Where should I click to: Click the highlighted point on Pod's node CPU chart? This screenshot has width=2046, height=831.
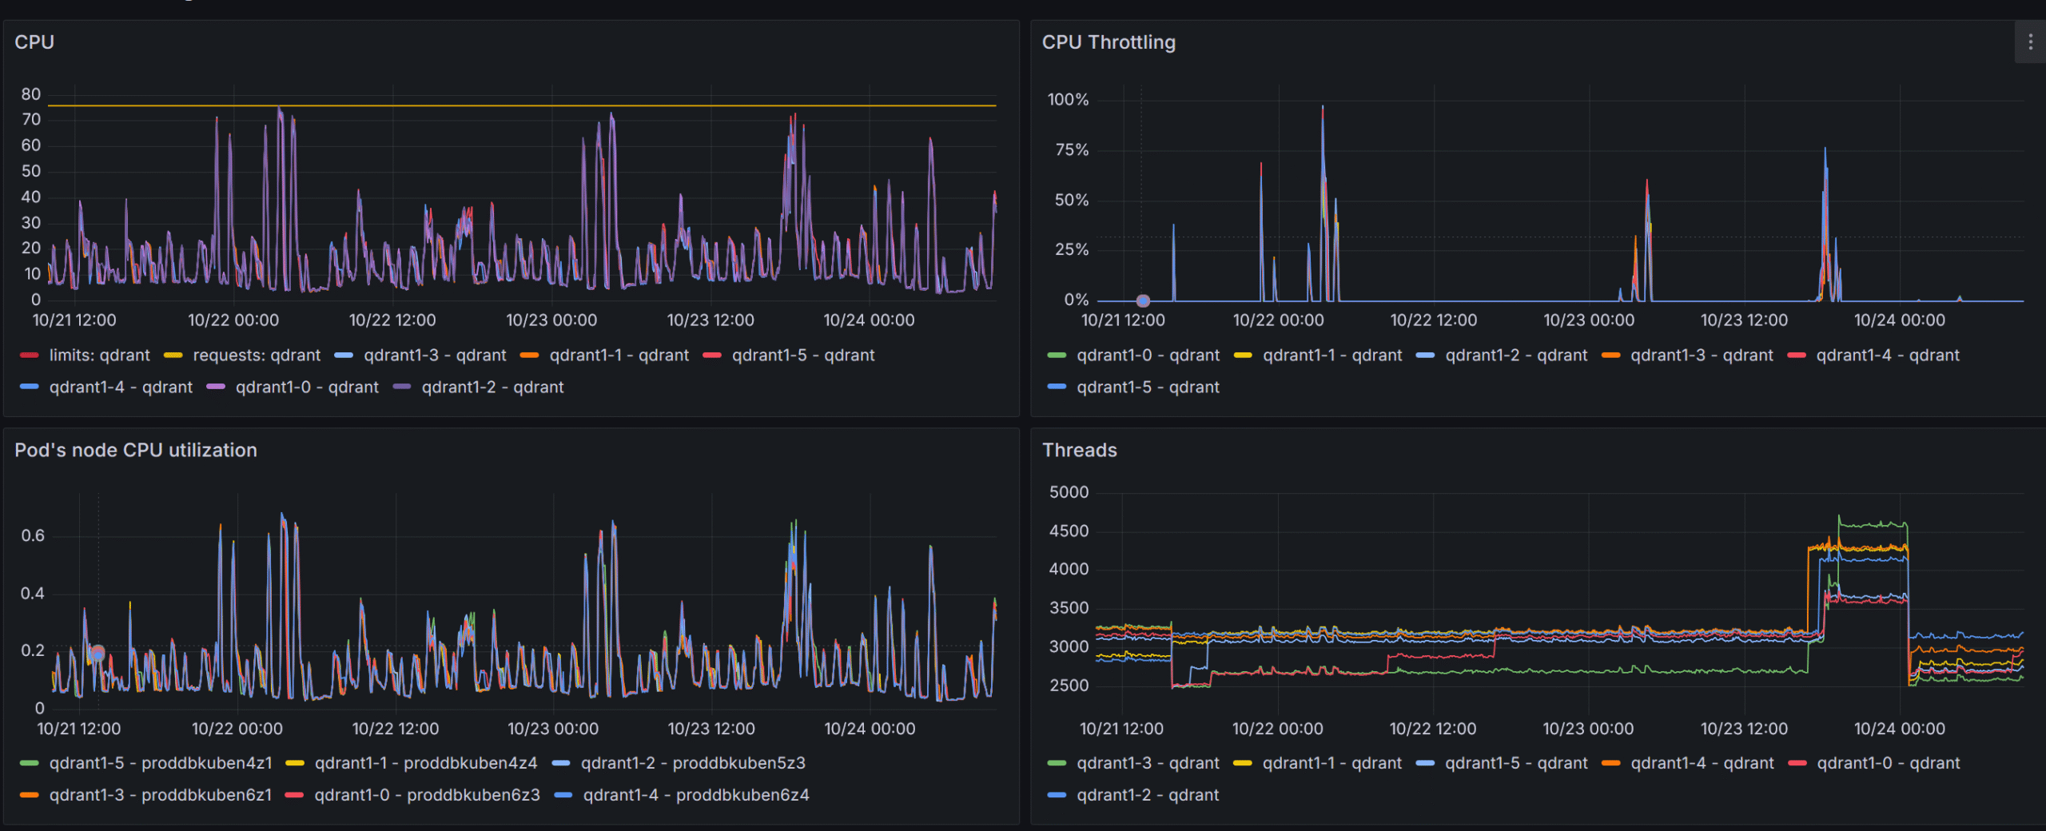point(98,654)
